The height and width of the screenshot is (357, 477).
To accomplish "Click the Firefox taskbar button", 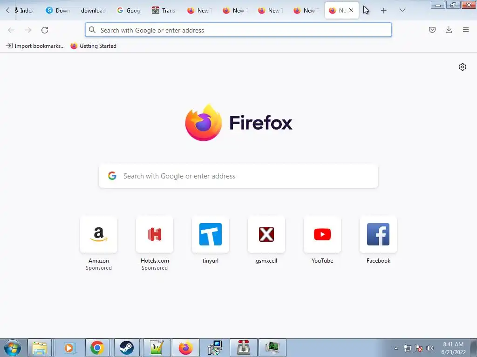I will tap(185, 348).
